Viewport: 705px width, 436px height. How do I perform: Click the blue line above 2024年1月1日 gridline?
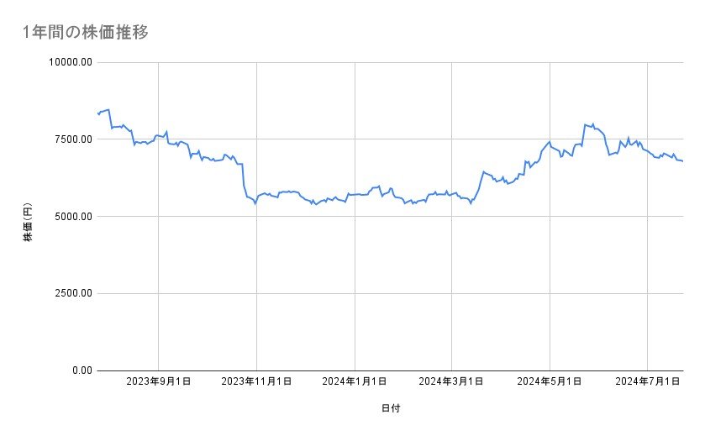point(355,194)
